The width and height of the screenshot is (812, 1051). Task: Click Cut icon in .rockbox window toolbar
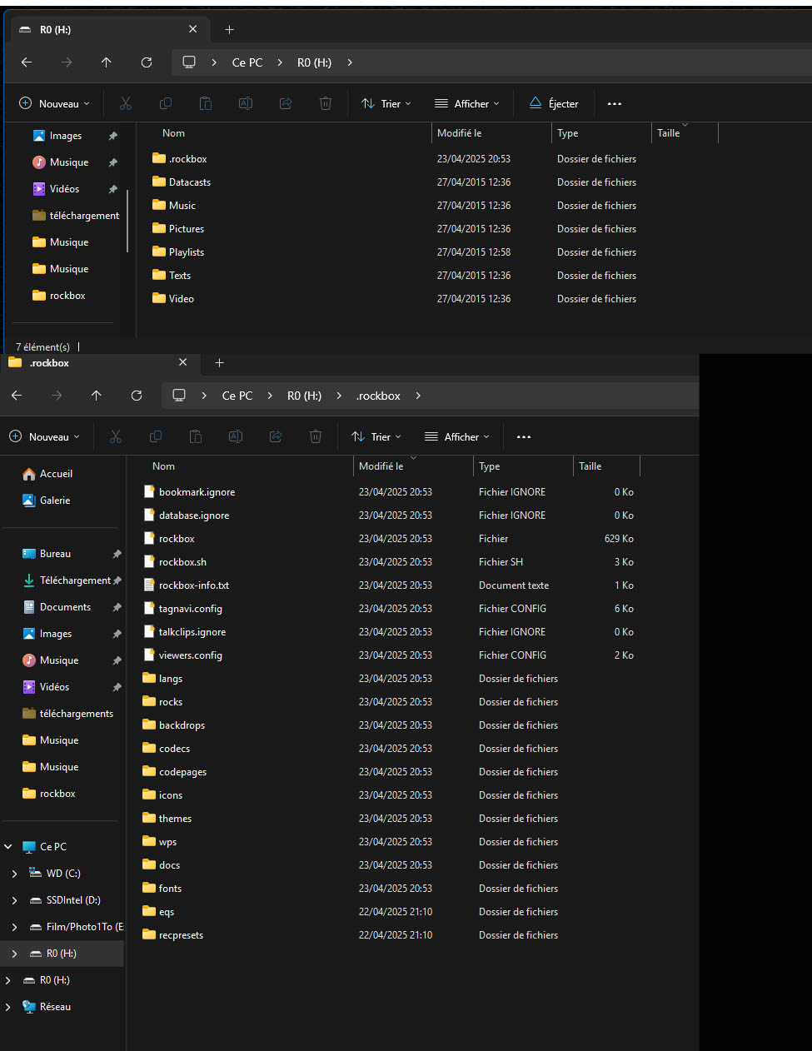[x=116, y=436]
